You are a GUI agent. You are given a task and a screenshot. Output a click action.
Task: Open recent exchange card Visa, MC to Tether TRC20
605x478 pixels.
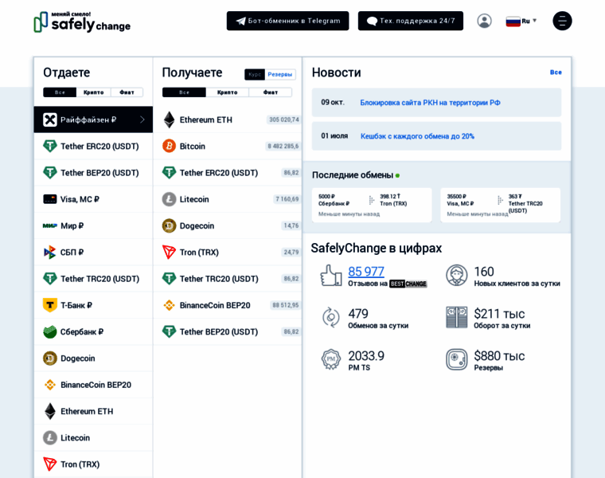pos(501,205)
